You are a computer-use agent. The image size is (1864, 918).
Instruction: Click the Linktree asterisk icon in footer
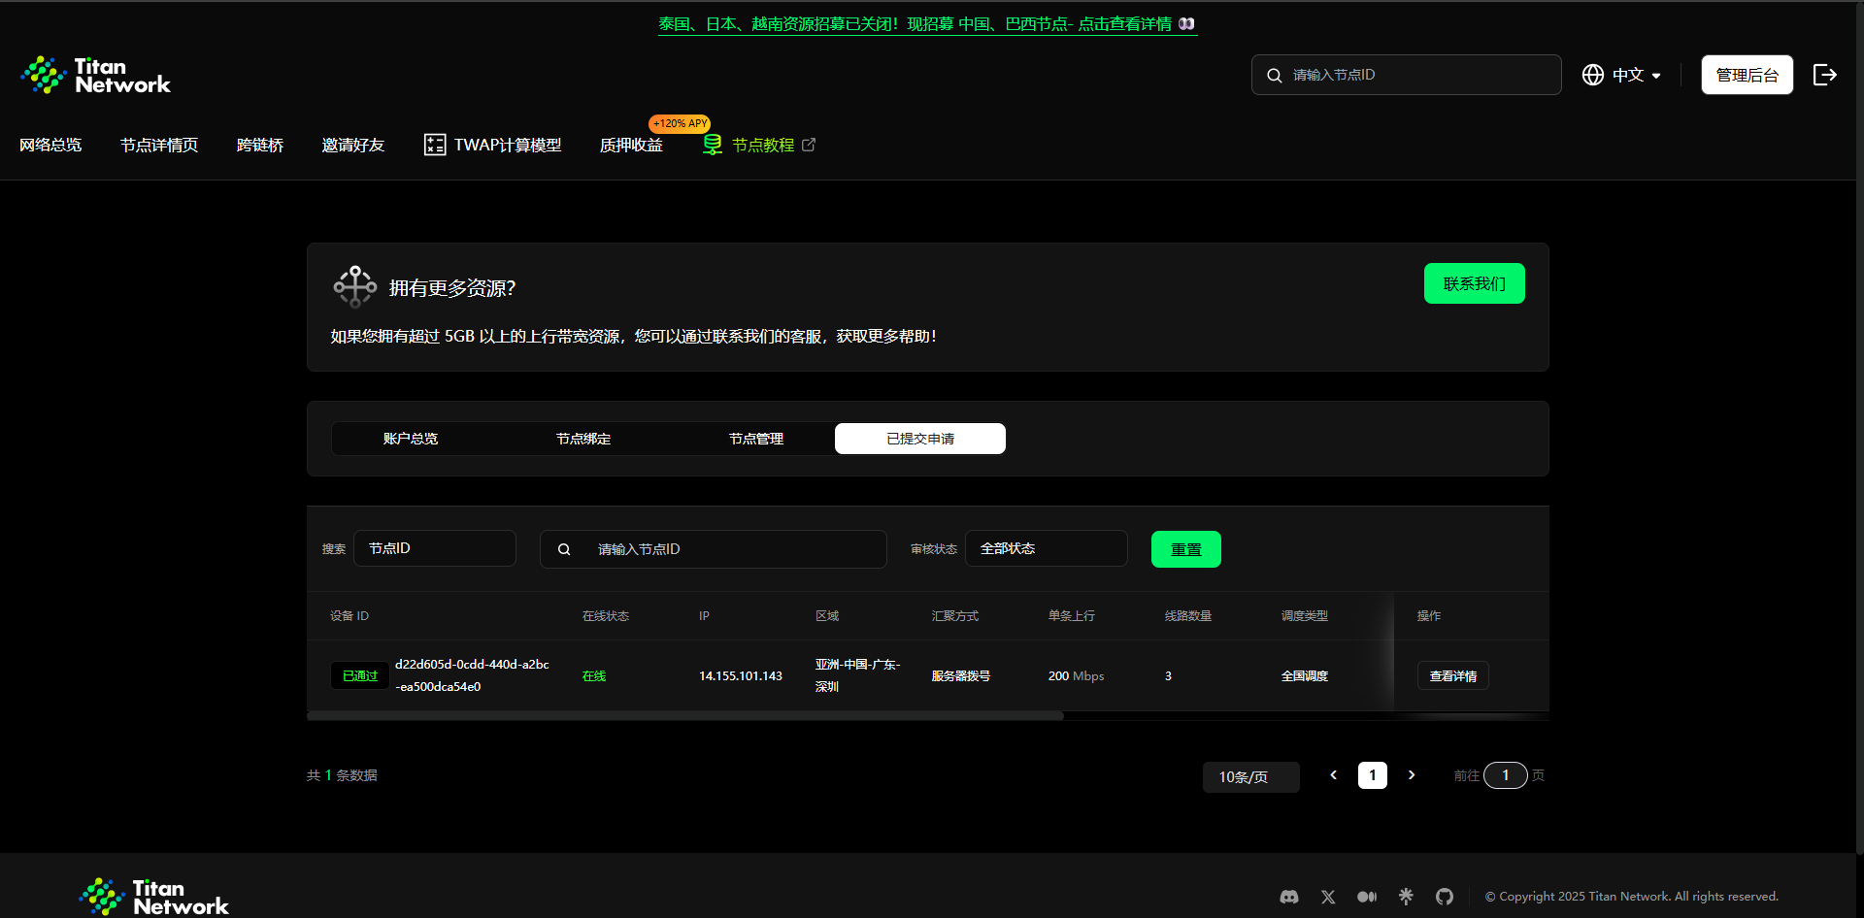tap(1406, 897)
